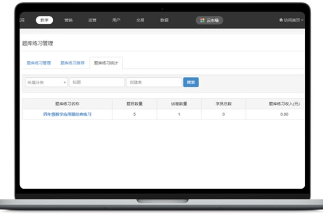Navigate to the 数据 menu item
Viewport: 323px width, 215px height.
tap(164, 20)
